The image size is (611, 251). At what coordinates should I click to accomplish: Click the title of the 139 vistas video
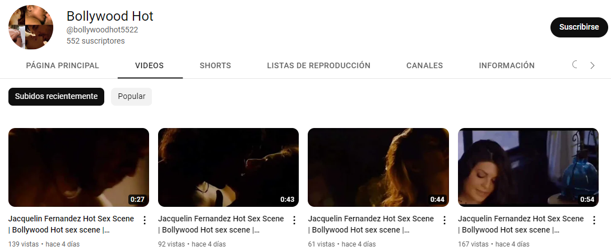point(71,224)
